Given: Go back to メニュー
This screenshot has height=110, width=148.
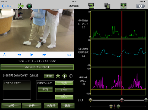Looking at the screenshot, I should coord(8,6).
